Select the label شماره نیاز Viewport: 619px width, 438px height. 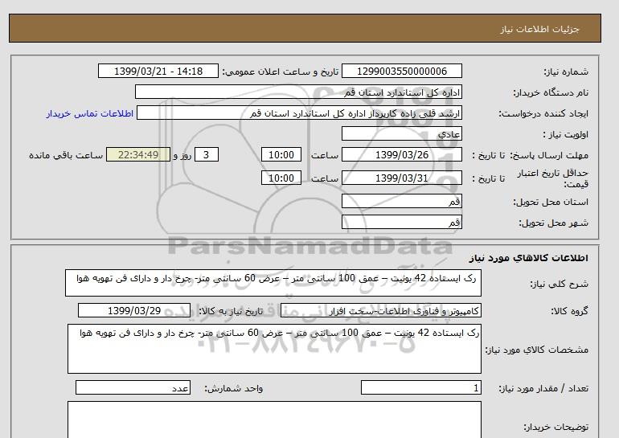point(566,72)
